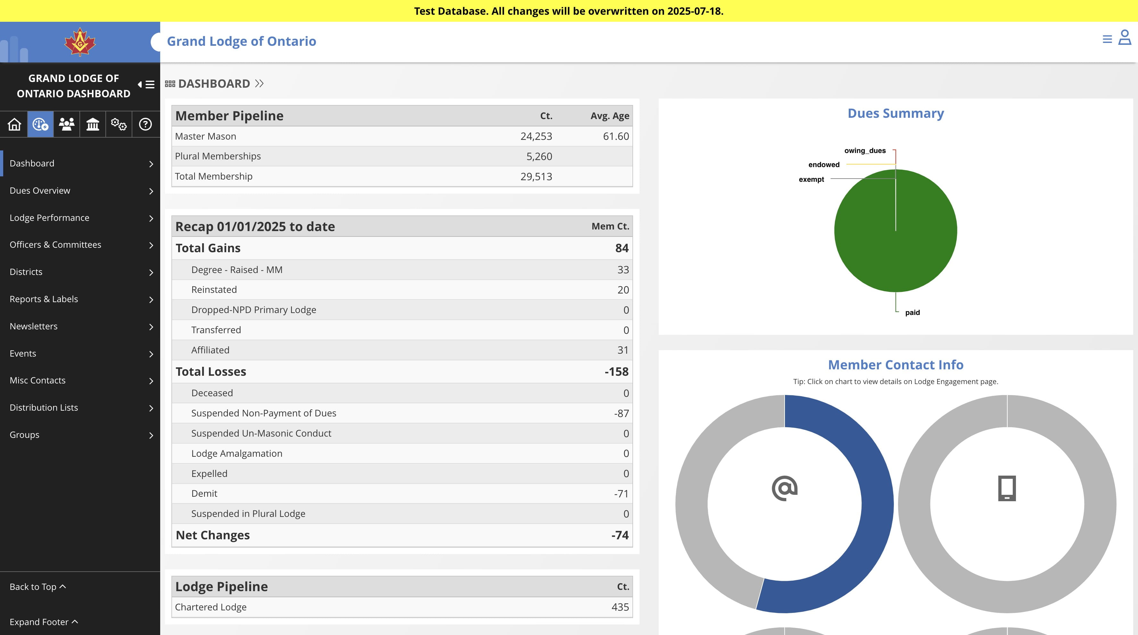Image resolution: width=1138 pixels, height=635 pixels.
Task: Click the dashboard grid icon in breadcrumb
Action: coord(170,84)
